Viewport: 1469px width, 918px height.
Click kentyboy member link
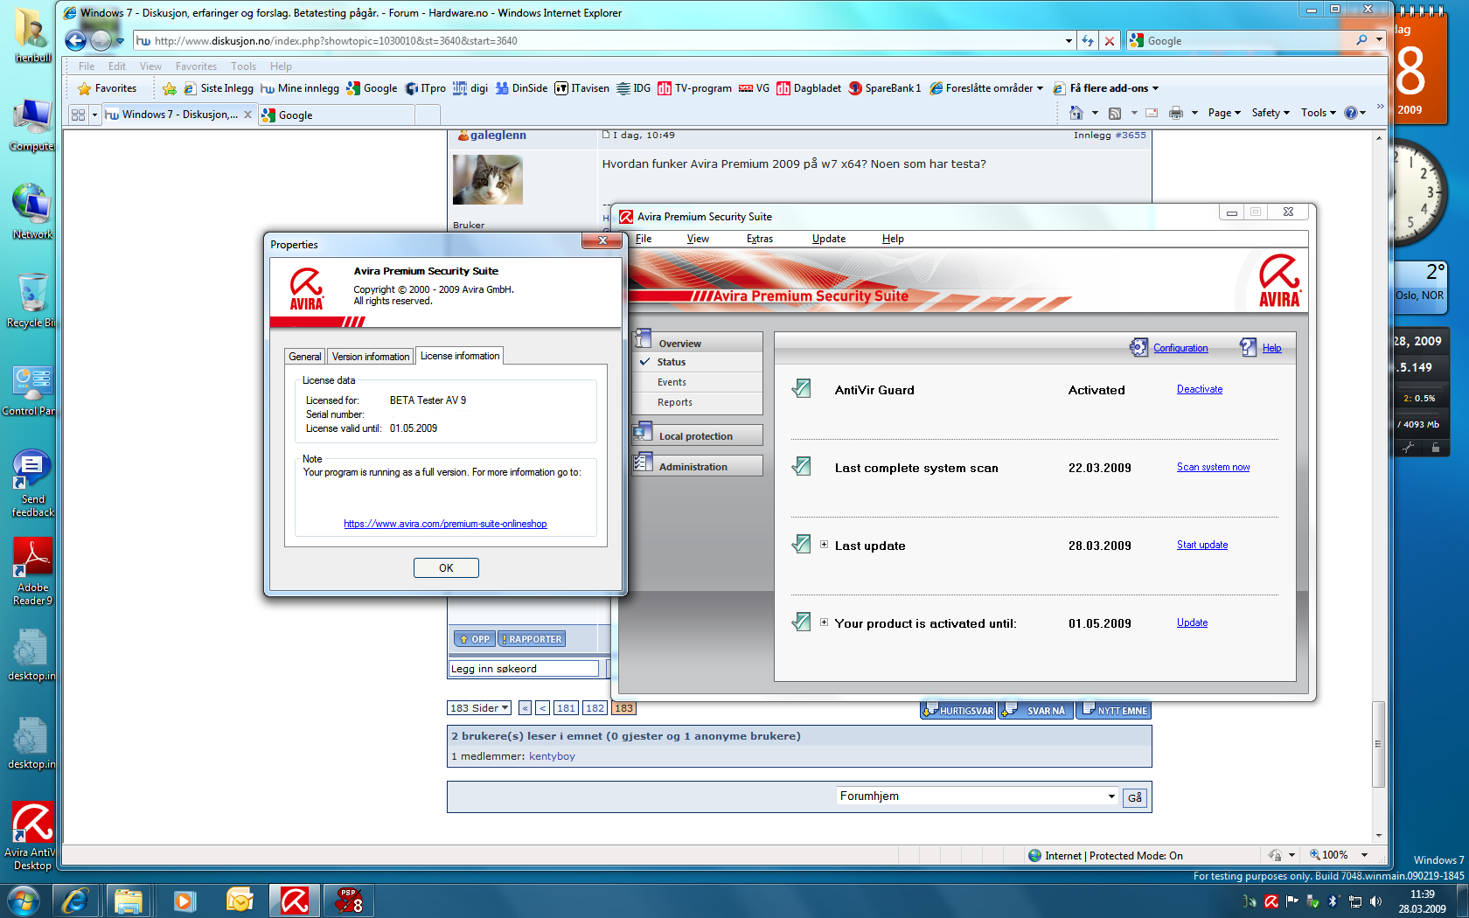coord(552,756)
